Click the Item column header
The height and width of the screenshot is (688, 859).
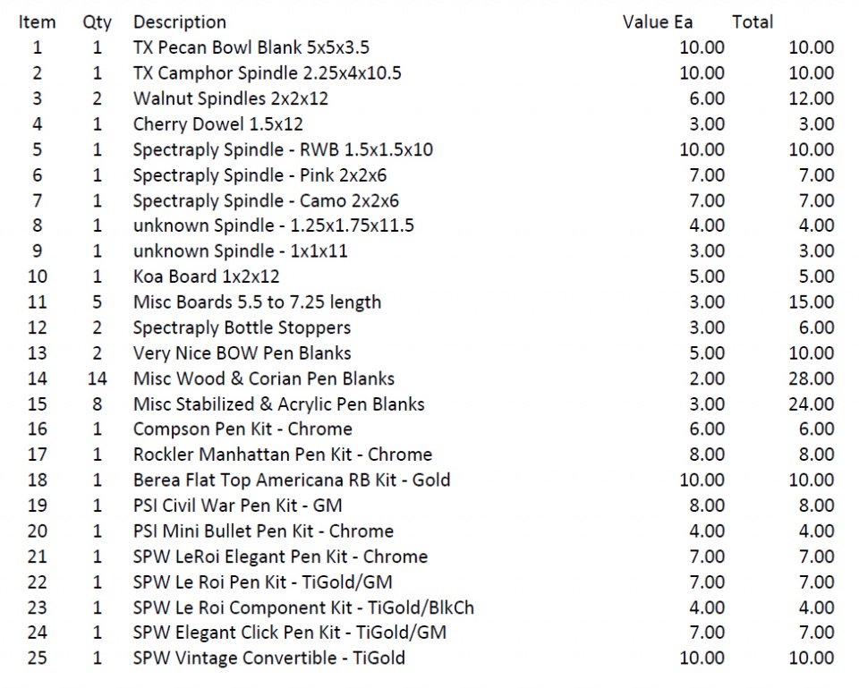point(37,22)
